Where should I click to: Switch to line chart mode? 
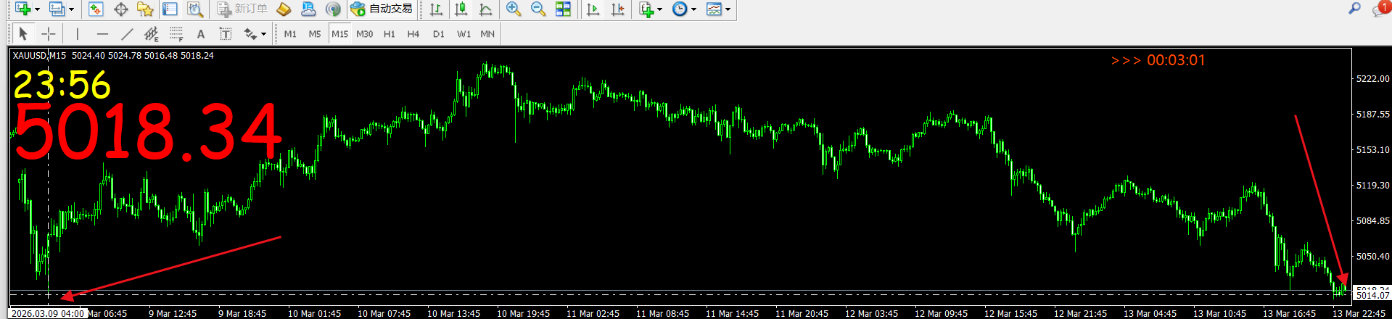point(485,9)
